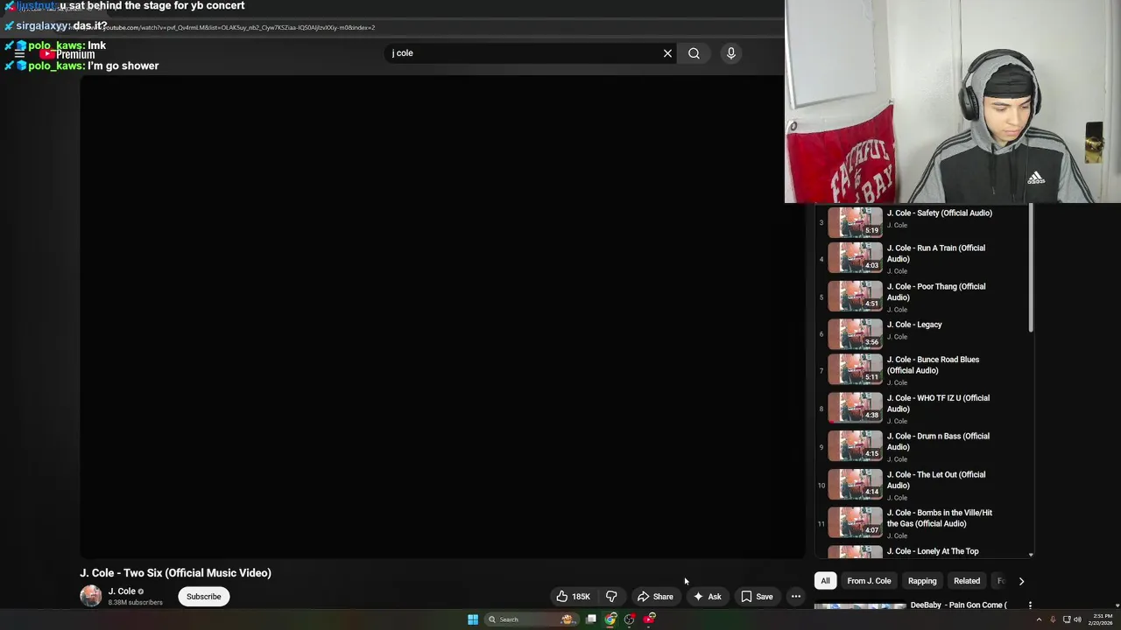Open Bombs in the Ville/Hit the Gas entry

pos(921,523)
